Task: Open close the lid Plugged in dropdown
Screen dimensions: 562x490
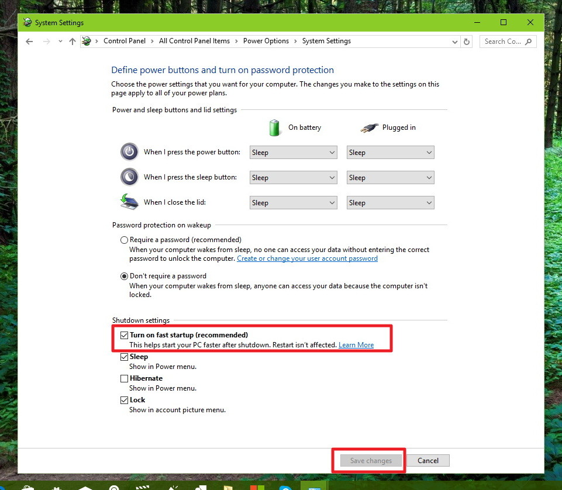Action: [x=390, y=202]
